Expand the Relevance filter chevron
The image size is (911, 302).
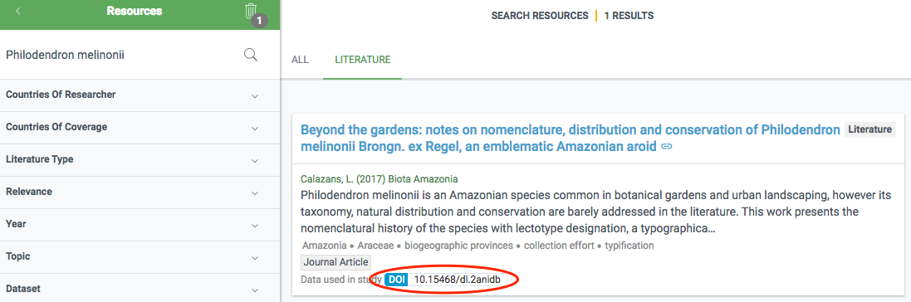[x=254, y=193]
